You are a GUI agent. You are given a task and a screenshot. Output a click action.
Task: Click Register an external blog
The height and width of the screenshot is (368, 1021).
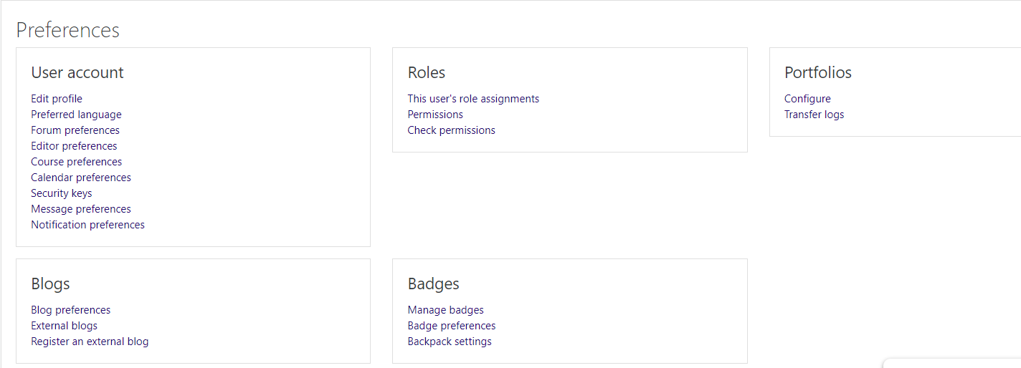coord(90,342)
